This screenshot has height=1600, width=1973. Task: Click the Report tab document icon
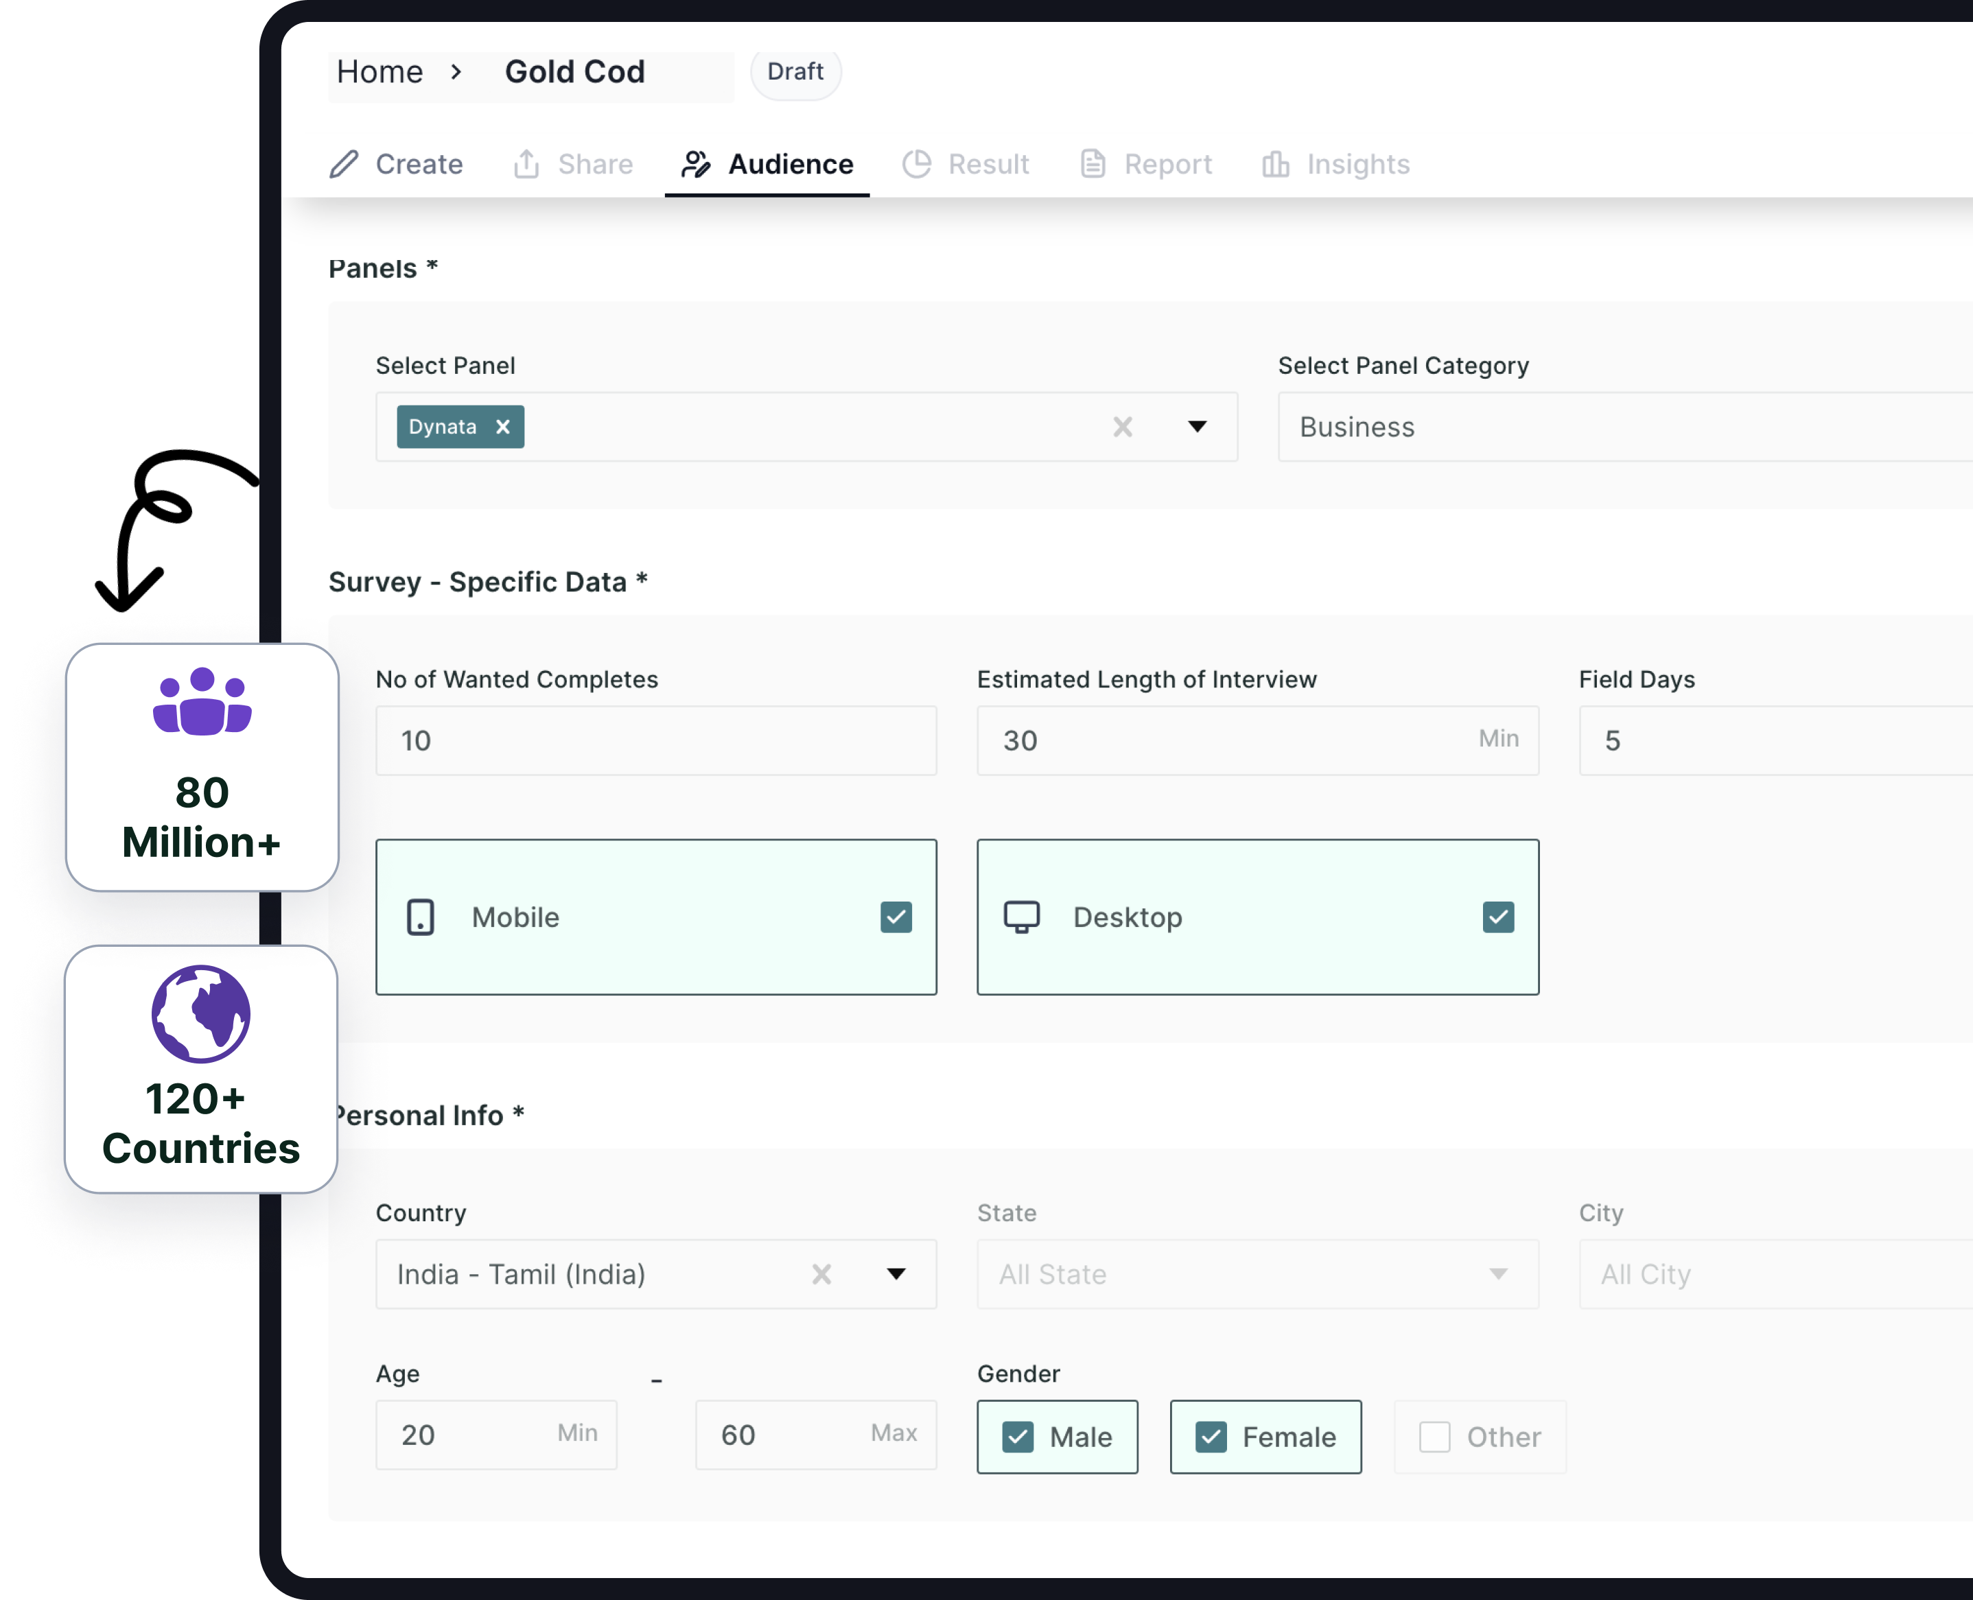tap(1093, 164)
